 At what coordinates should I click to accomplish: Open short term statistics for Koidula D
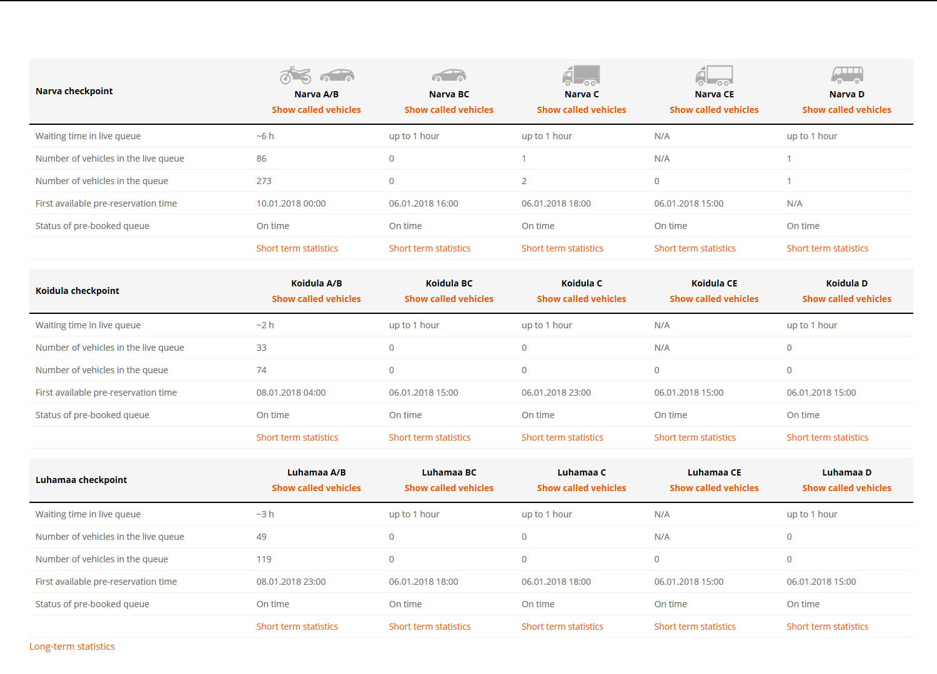[828, 437]
